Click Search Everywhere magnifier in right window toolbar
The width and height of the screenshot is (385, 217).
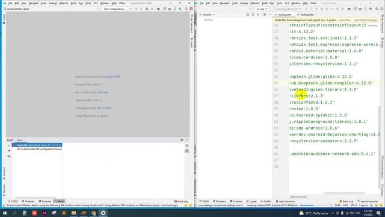tap(377, 9)
